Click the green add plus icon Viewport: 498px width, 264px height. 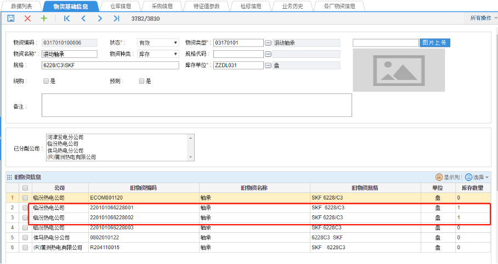pos(44,19)
